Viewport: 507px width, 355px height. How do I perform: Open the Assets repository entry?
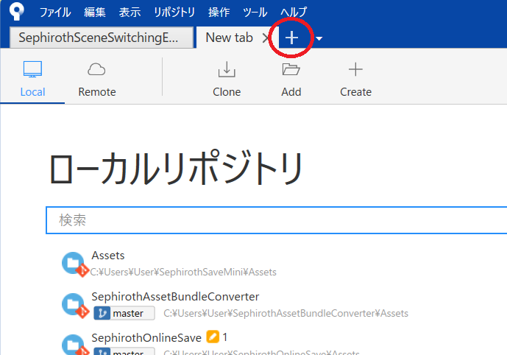pyautogui.click(x=108, y=256)
